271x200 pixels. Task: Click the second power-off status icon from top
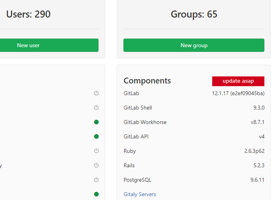(x=96, y=108)
